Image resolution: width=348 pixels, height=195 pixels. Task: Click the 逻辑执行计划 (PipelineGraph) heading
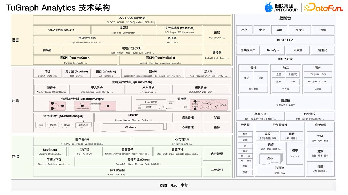click(x=132, y=82)
